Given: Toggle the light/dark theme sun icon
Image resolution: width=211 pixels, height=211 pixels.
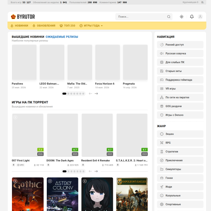Looking at the screenshot, I should (181, 17).
